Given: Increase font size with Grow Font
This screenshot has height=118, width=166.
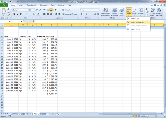Looking at the screenshot, I should point(36,10).
